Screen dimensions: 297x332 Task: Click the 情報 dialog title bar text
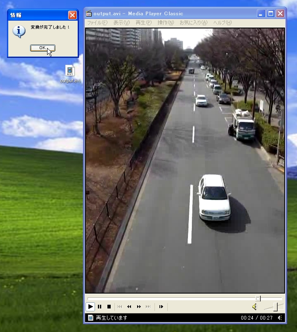16,15
